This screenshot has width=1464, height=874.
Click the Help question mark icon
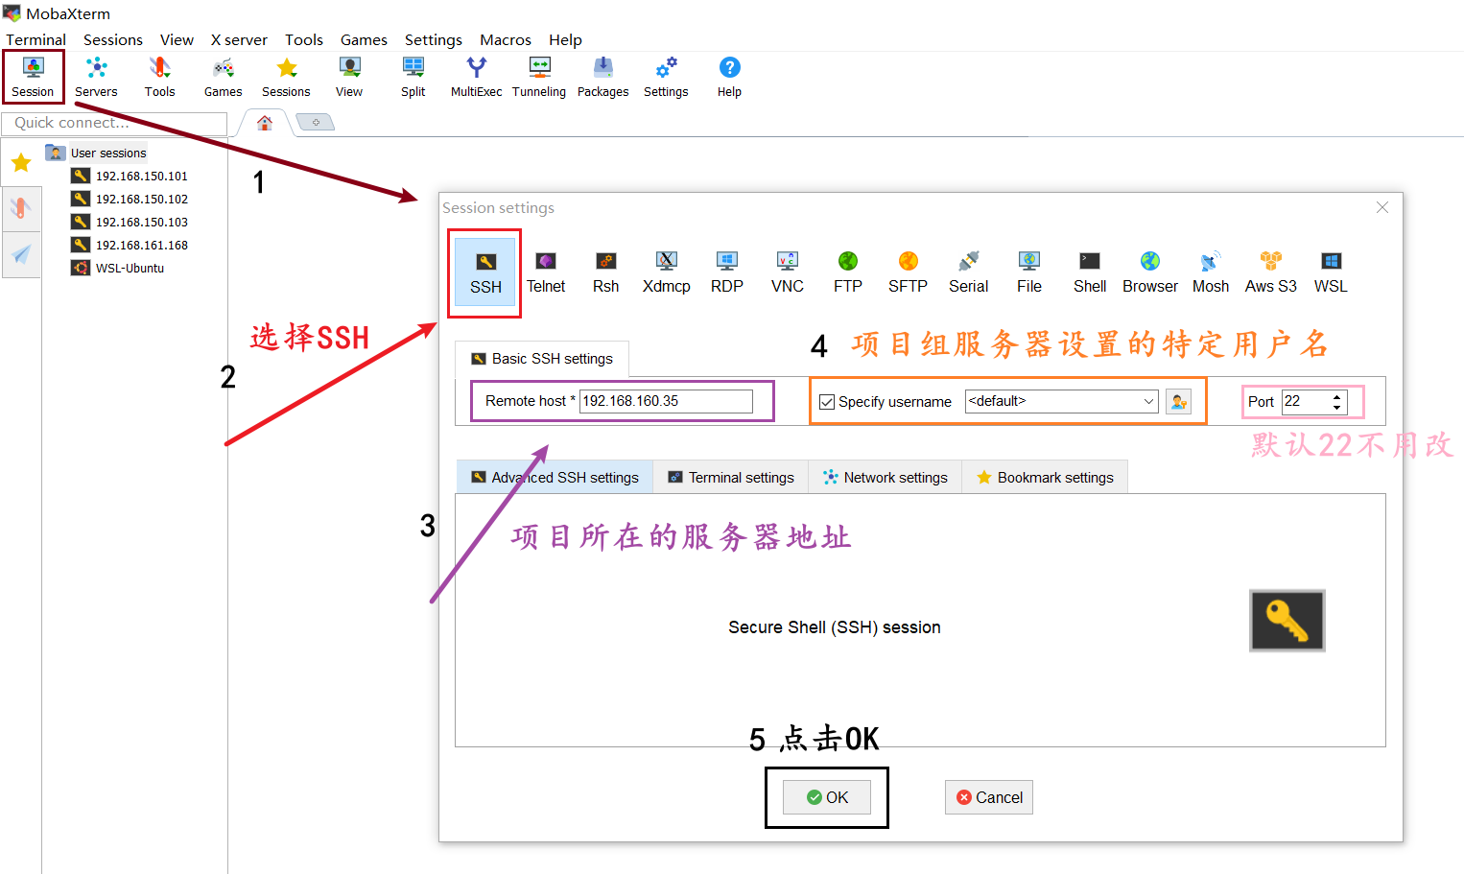[x=729, y=77]
